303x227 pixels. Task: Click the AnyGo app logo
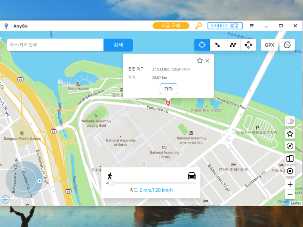6,26
